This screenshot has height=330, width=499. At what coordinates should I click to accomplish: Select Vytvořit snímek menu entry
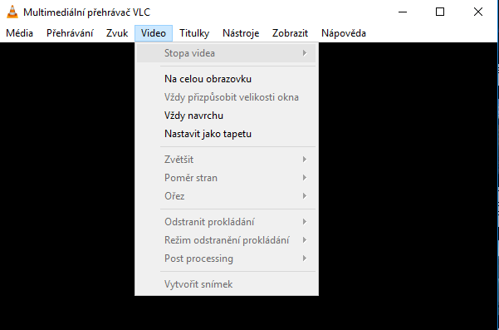[x=227, y=283]
